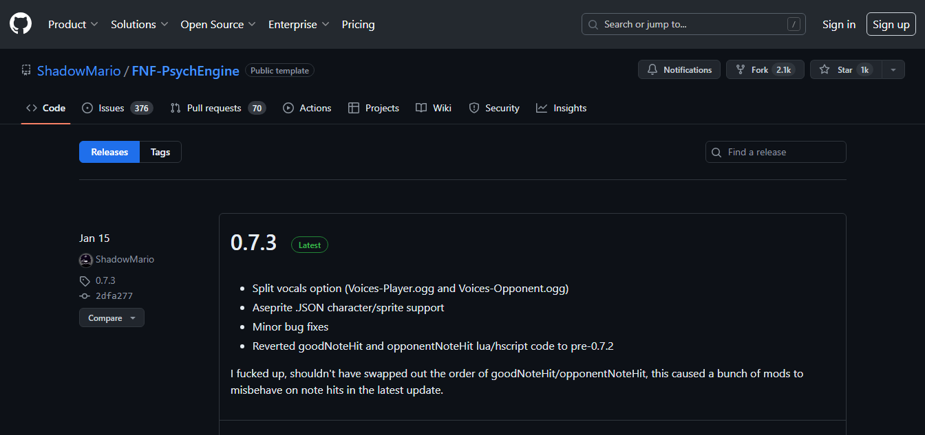Open Insights via the graph icon

541,108
